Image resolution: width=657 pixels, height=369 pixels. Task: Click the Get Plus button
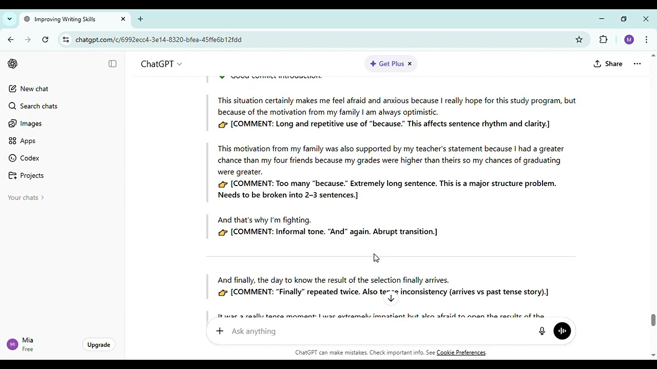387,64
